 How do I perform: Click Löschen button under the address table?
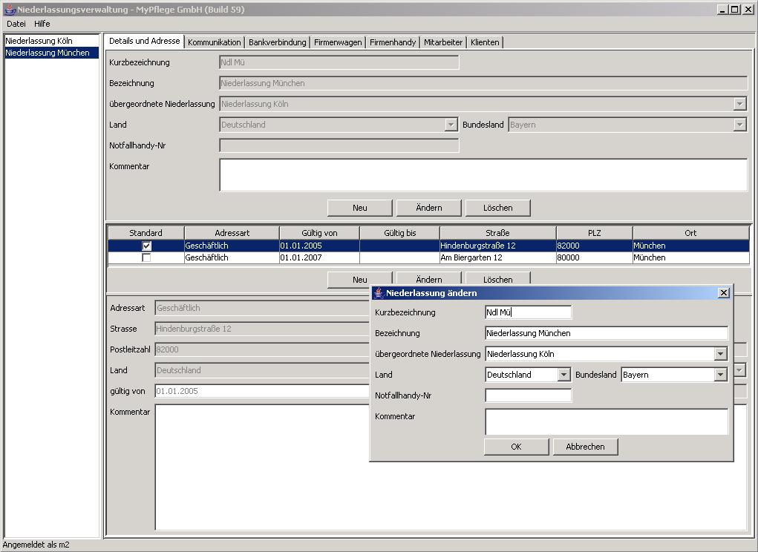coord(498,279)
